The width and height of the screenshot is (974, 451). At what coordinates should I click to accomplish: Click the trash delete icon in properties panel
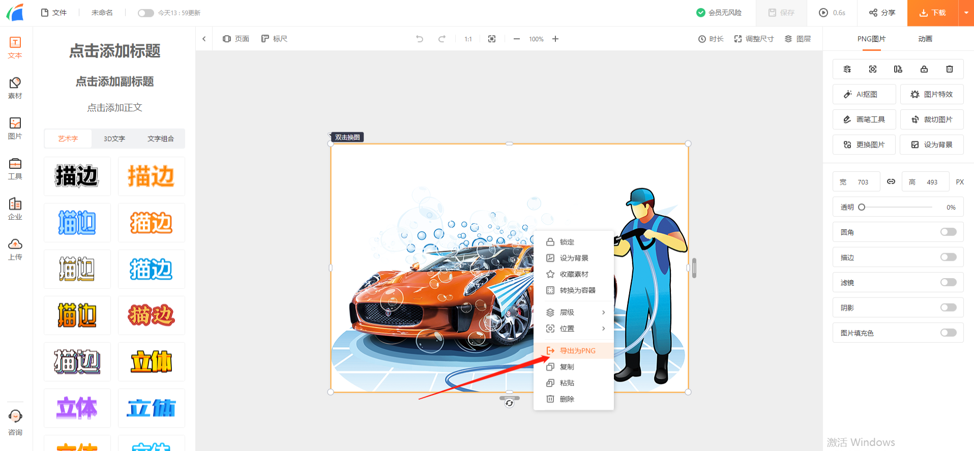coord(950,69)
